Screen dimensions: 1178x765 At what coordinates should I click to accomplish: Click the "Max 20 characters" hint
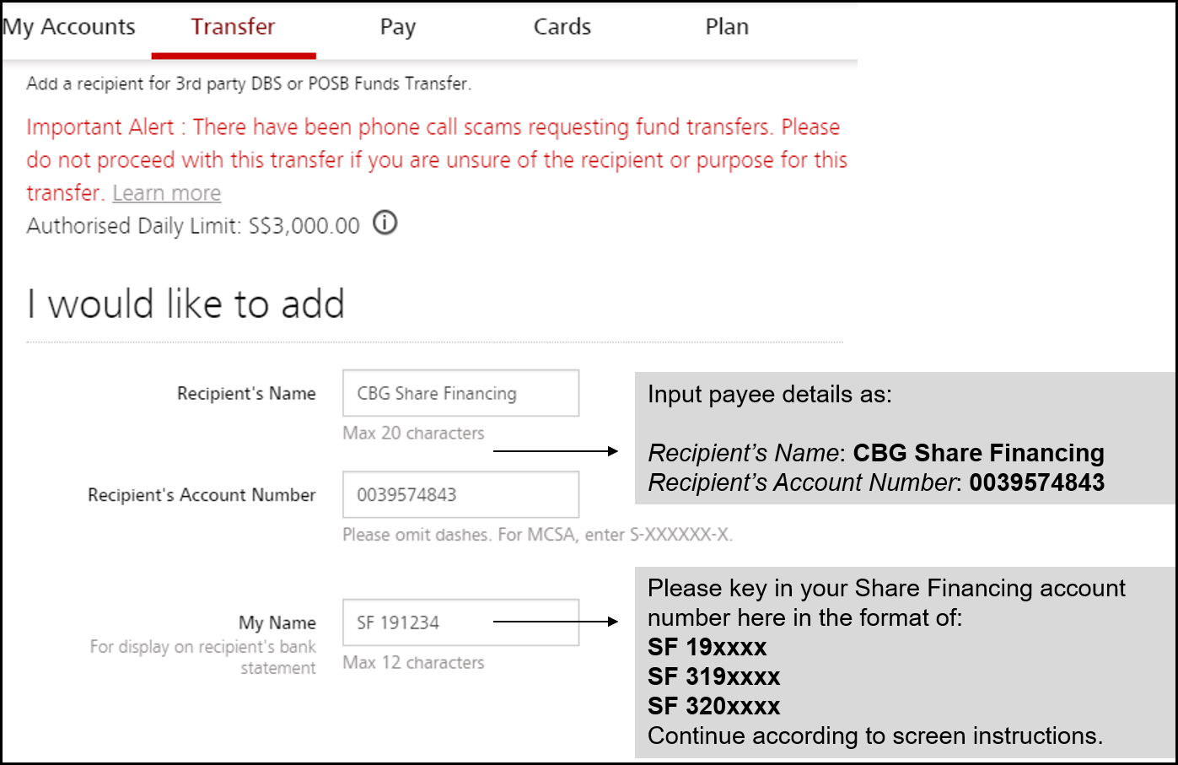(413, 434)
